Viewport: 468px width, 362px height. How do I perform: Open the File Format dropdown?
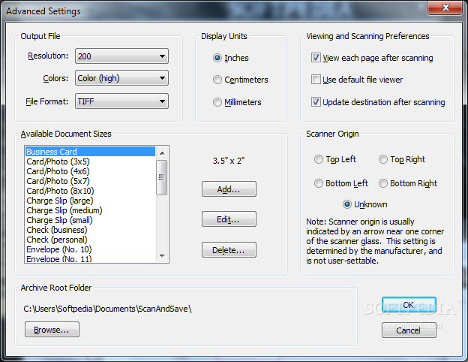click(x=121, y=101)
